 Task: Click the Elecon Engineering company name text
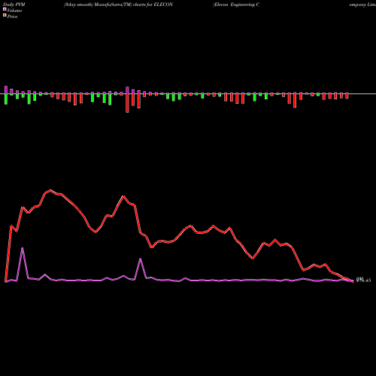click(236, 5)
